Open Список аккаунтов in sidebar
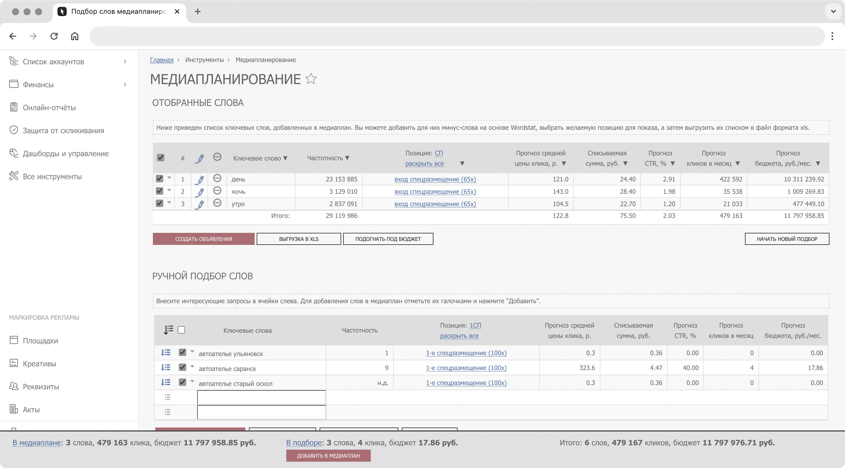This screenshot has height=468, width=845. (53, 62)
